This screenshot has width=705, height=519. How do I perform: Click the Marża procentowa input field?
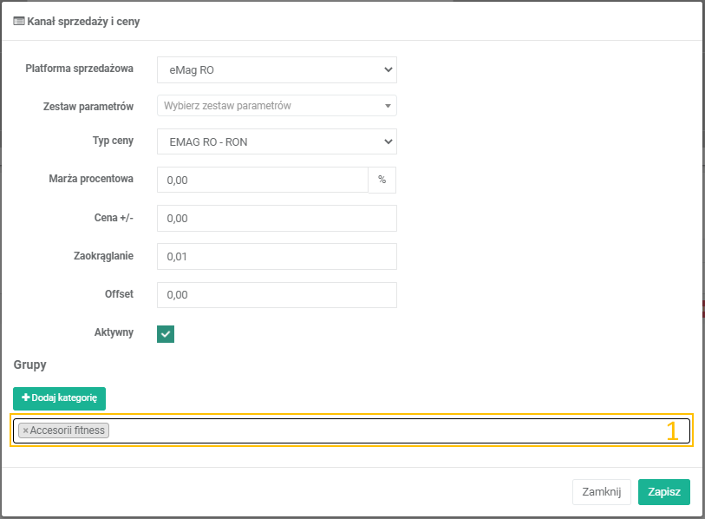point(263,180)
